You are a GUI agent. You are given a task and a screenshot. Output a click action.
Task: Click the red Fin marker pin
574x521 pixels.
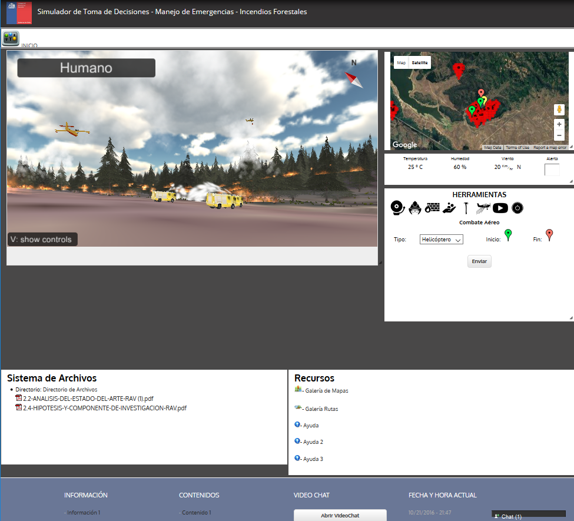tap(549, 235)
